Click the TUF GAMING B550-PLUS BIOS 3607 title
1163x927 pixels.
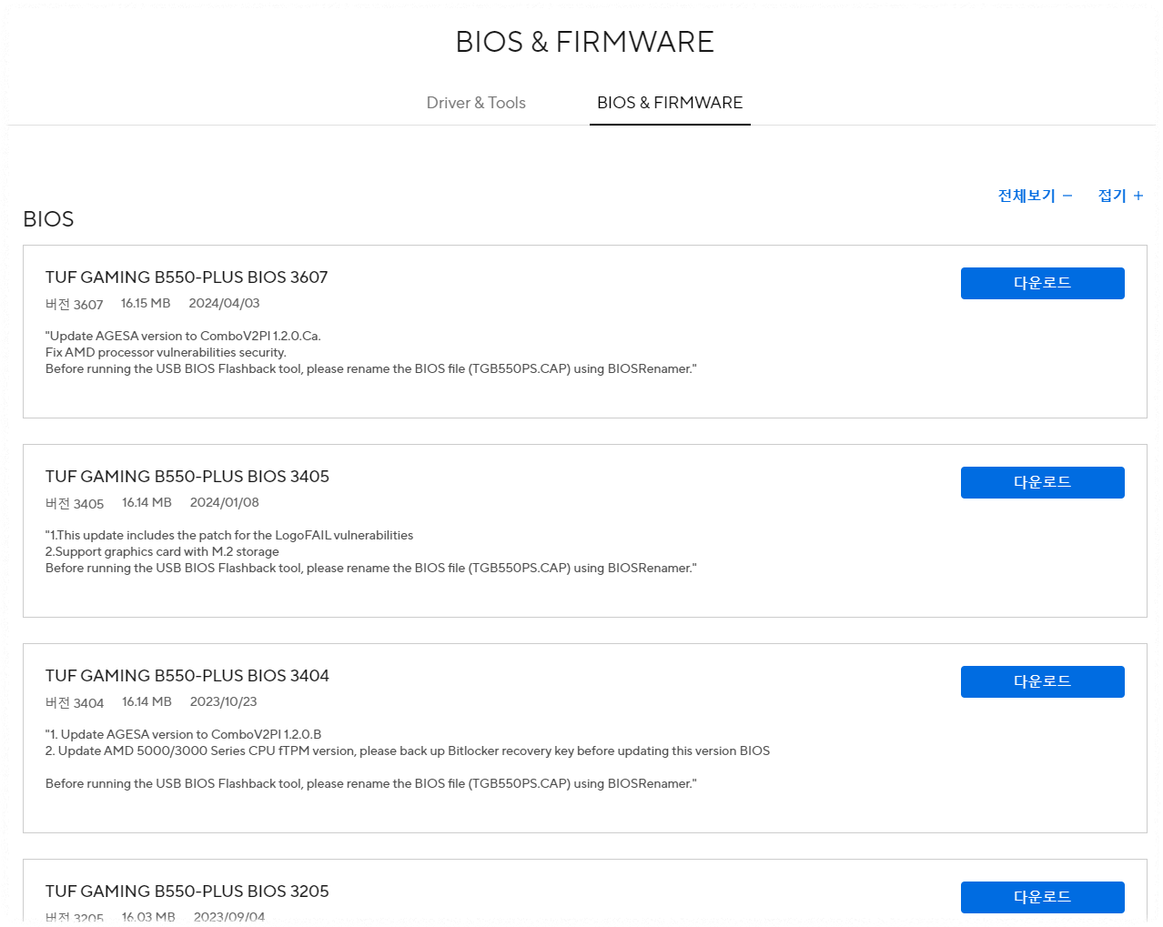click(x=187, y=277)
